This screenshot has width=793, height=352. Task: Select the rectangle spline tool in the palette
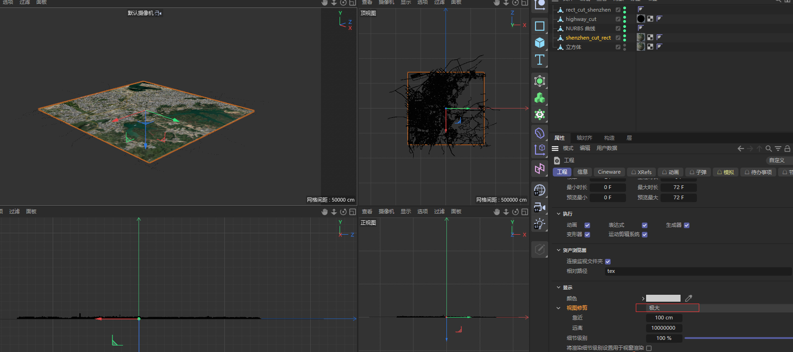click(x=540, y=26)
